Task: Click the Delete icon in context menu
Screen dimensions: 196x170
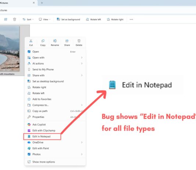Action: click(x=79, y=43)
